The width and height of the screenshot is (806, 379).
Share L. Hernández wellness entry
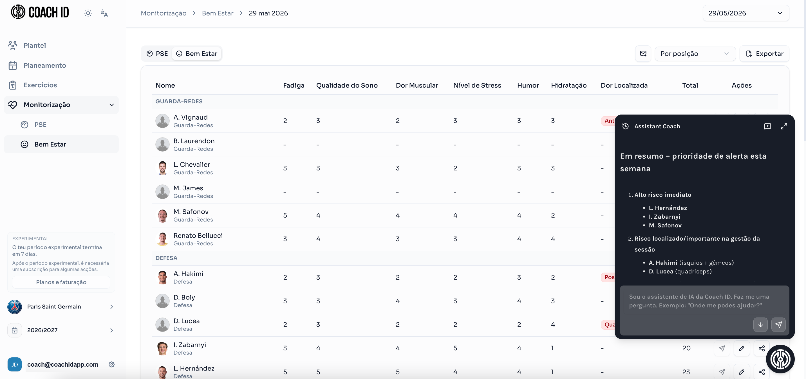(762, 372)
